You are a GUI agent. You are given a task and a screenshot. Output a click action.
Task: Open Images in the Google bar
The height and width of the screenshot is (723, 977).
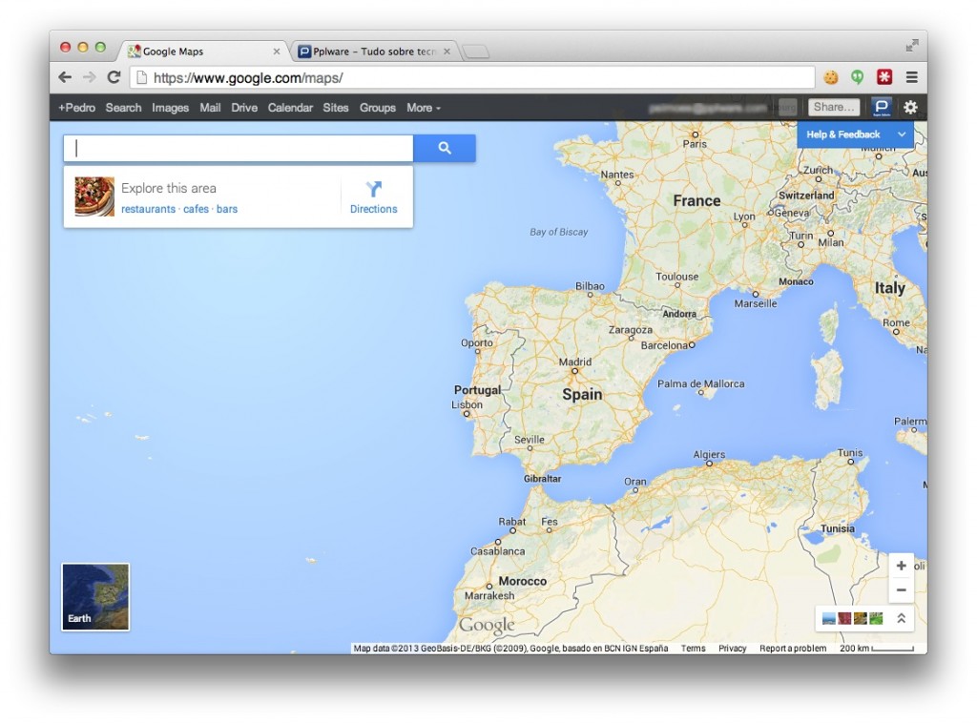coord(170,108)
